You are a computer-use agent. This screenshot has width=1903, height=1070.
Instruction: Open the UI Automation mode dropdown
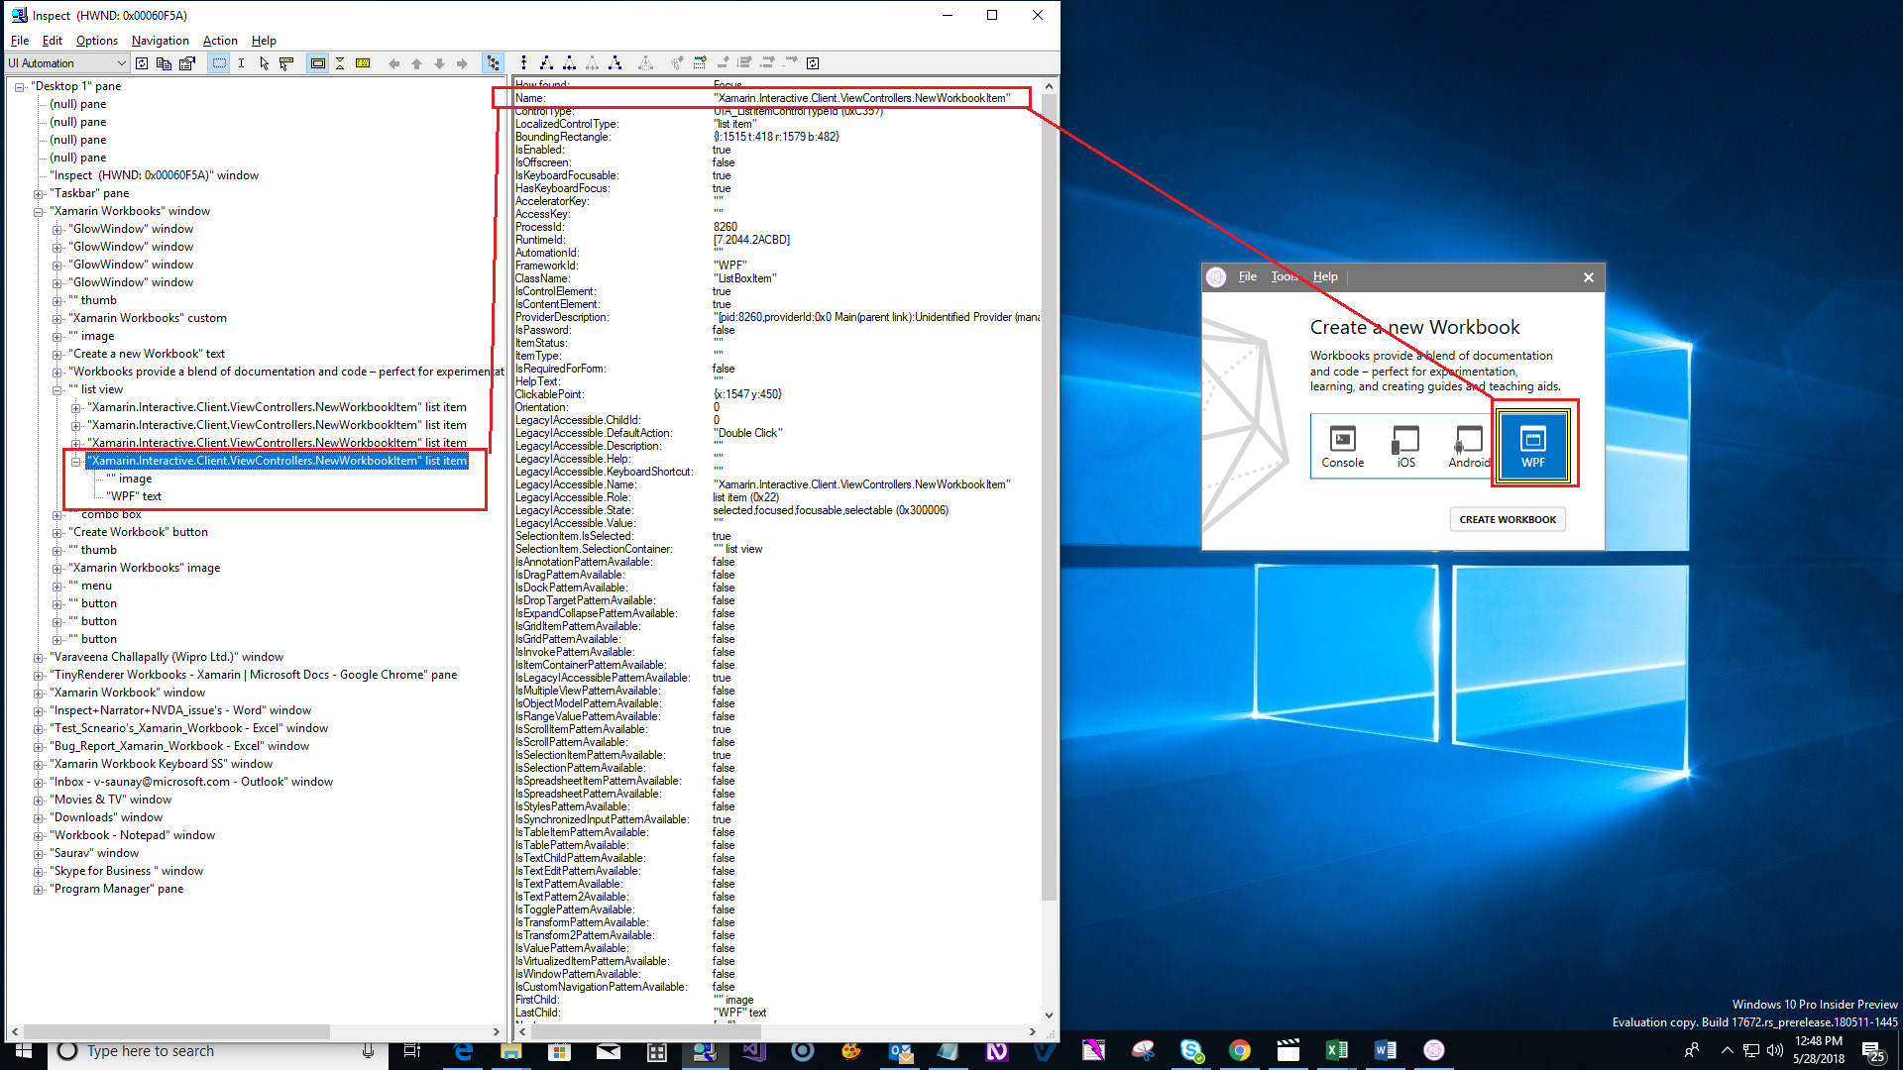(x=67, y=63)
